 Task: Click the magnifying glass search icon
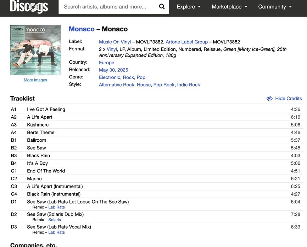coord(162,7)
